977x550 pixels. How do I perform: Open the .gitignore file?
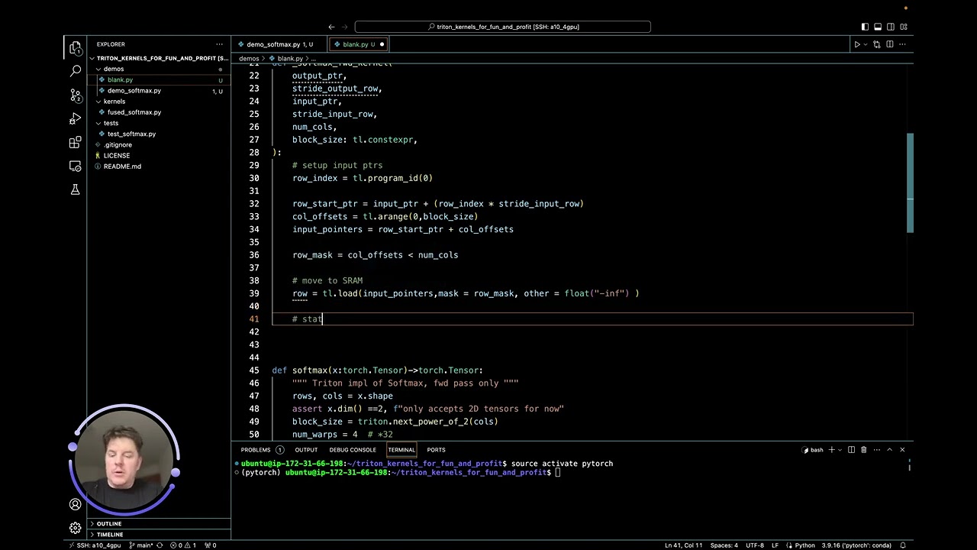159,144
